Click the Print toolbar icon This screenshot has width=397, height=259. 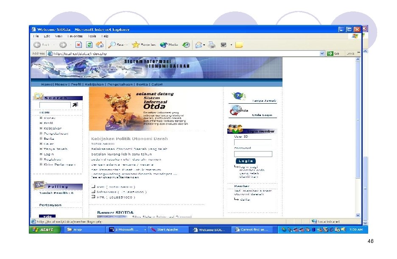click(x=212, y=45)
